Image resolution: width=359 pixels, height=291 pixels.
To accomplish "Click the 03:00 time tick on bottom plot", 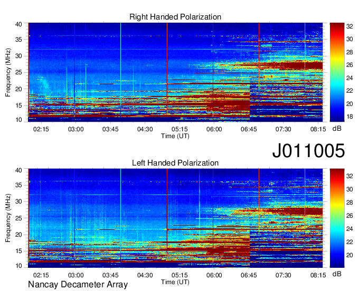I will click(76, 275).
